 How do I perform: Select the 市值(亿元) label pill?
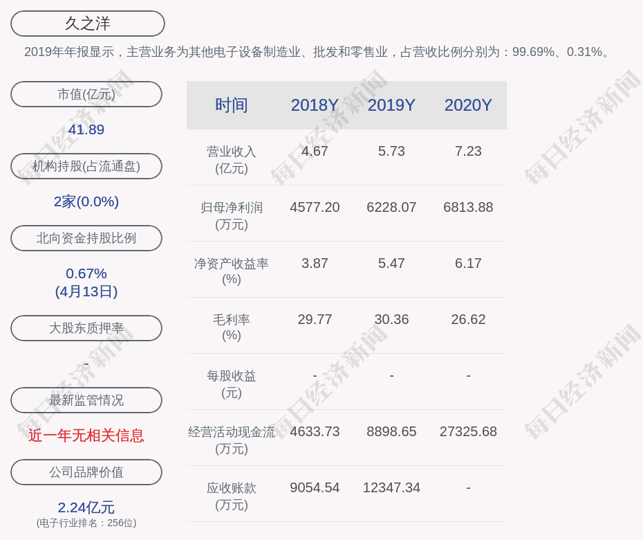click(x=86, y=94)
